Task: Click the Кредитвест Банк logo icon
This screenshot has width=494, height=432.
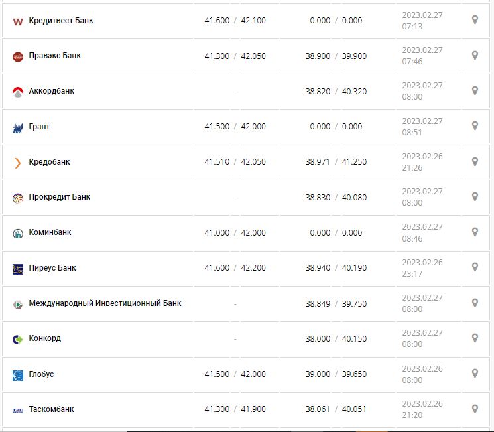Action: [18, 21]
